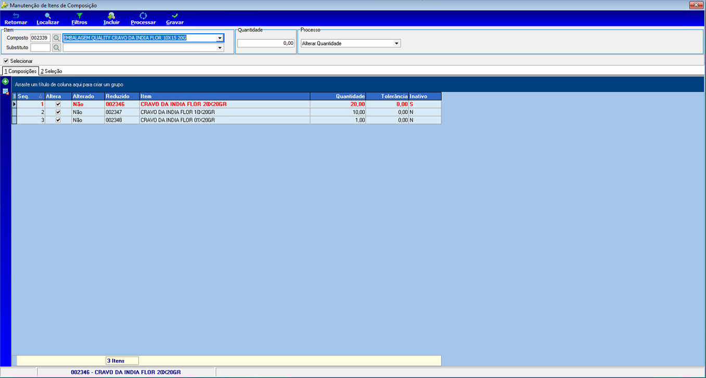Click quantity cell 10,00
The width and height of the screenshot is (706, 378).
(x=338, y=112)
